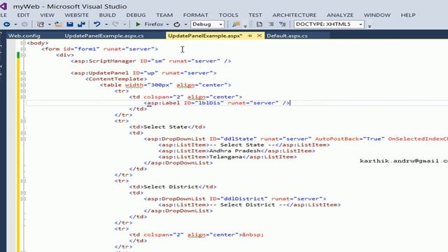Open the FORMAT menu
Viewport: 448px width, 252px height.
tap(196, 15)
